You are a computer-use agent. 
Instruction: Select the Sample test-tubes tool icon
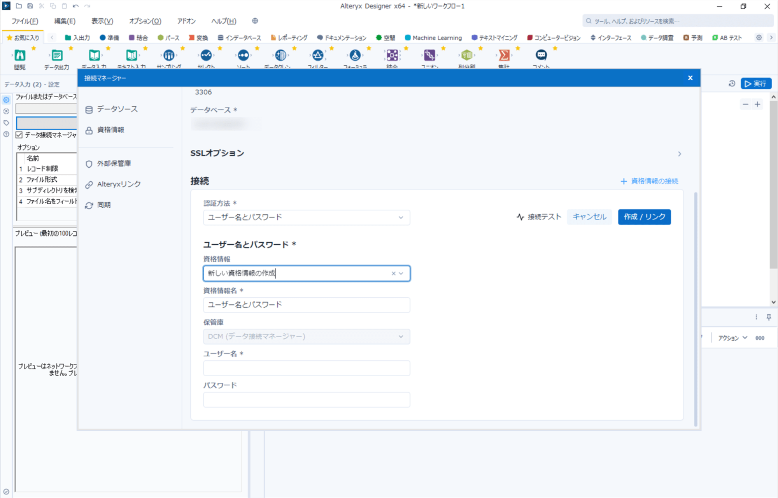(169, 56)
